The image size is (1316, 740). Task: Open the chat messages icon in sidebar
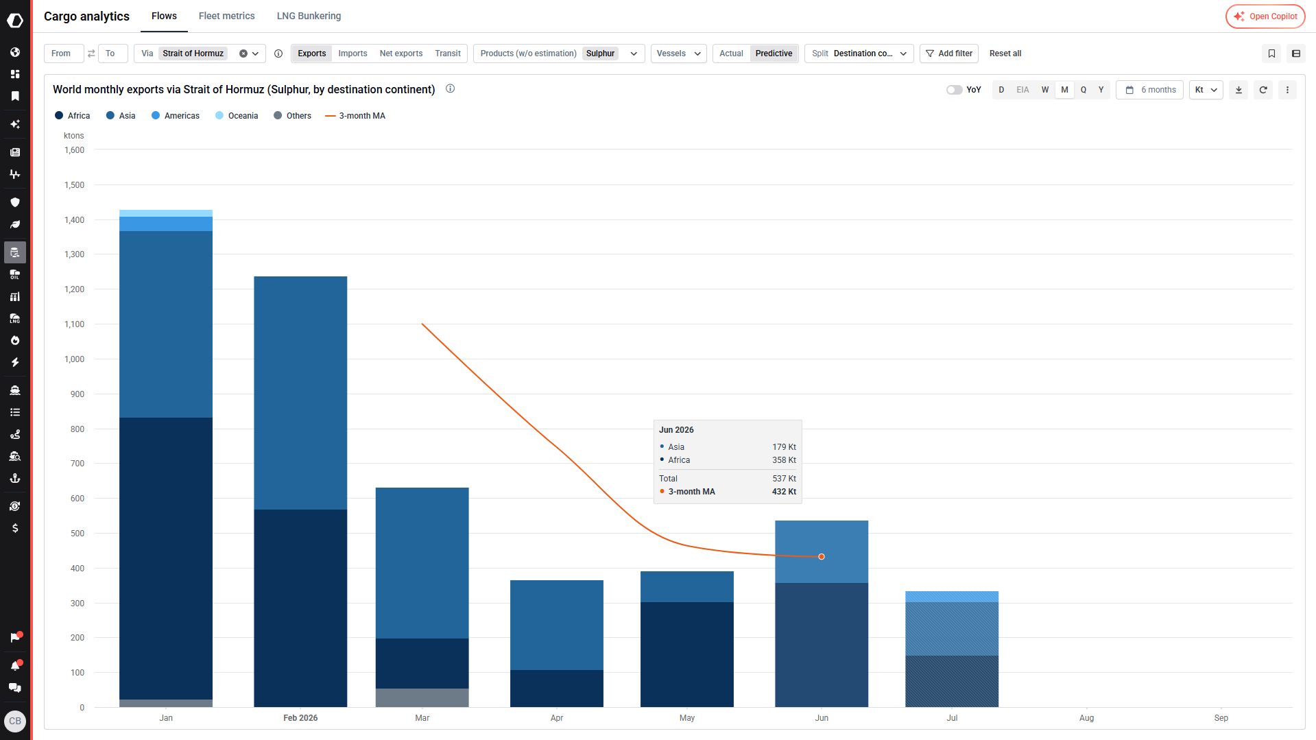tap(15, 688)
